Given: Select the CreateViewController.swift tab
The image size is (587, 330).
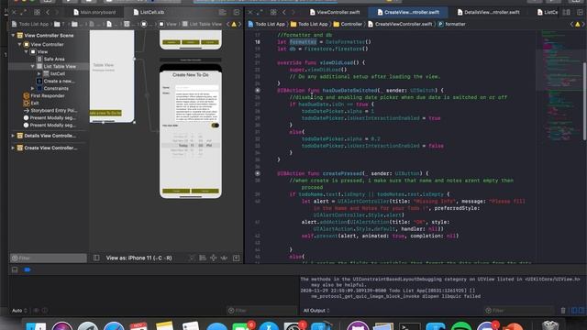Looking at the screenshot, I should [x=408, y=12].
